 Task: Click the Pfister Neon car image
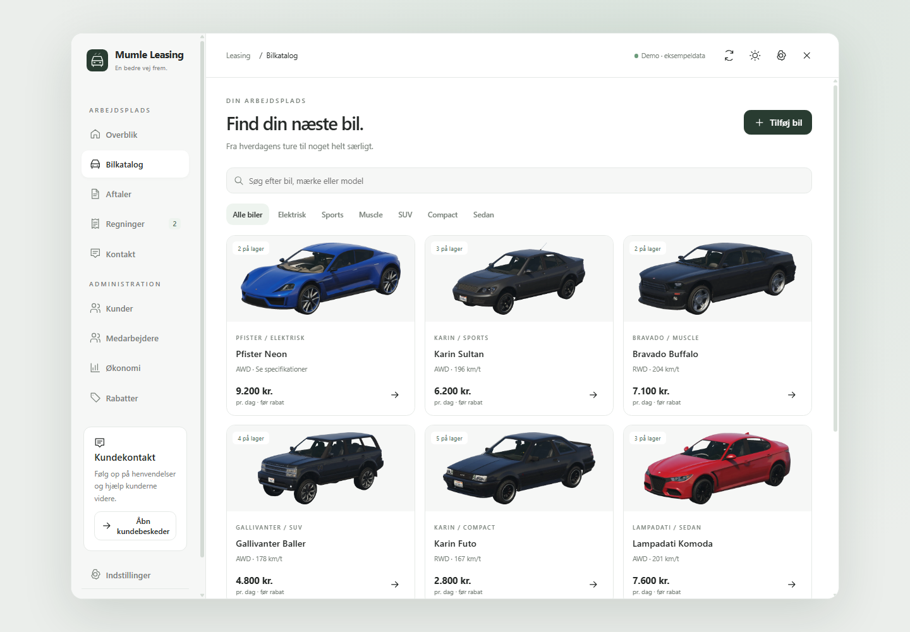[x=320, y=279]
